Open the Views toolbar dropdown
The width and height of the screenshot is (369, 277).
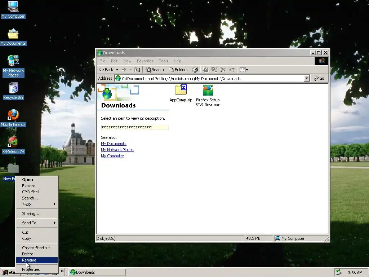click(x=244, y=70)
